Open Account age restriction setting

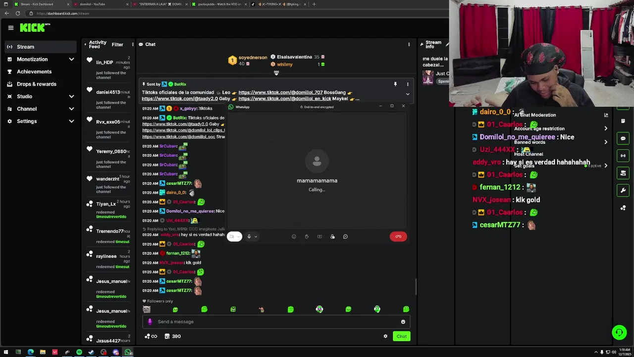561,128
